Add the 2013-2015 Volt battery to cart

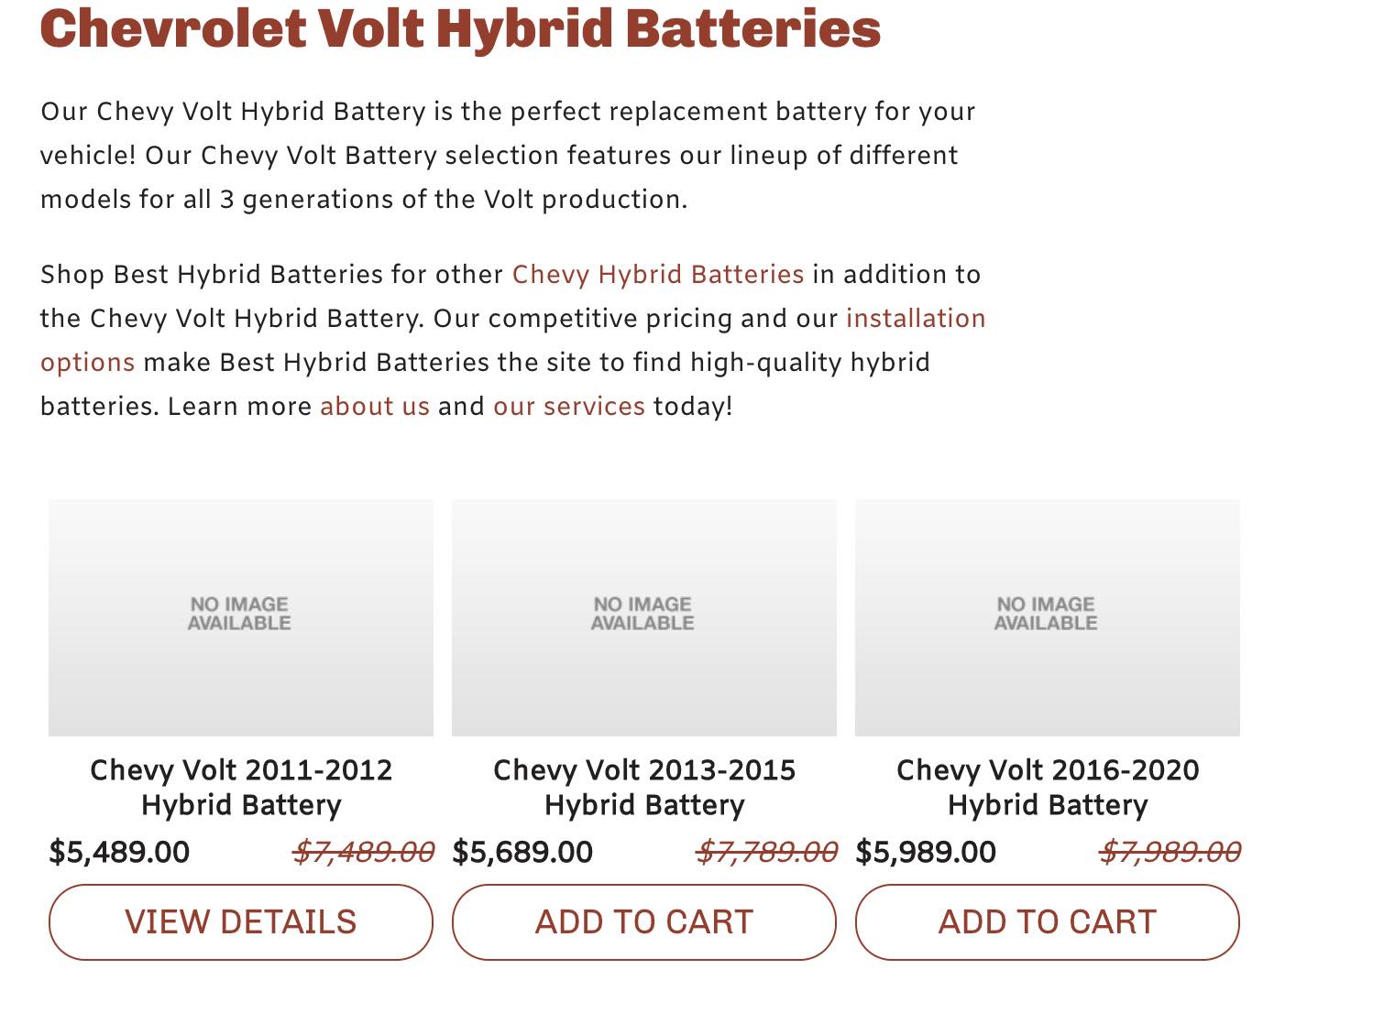tap(644, 922)
